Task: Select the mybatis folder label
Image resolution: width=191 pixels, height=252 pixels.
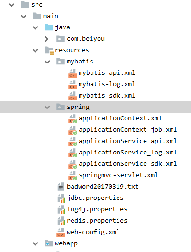Action: 80,62
